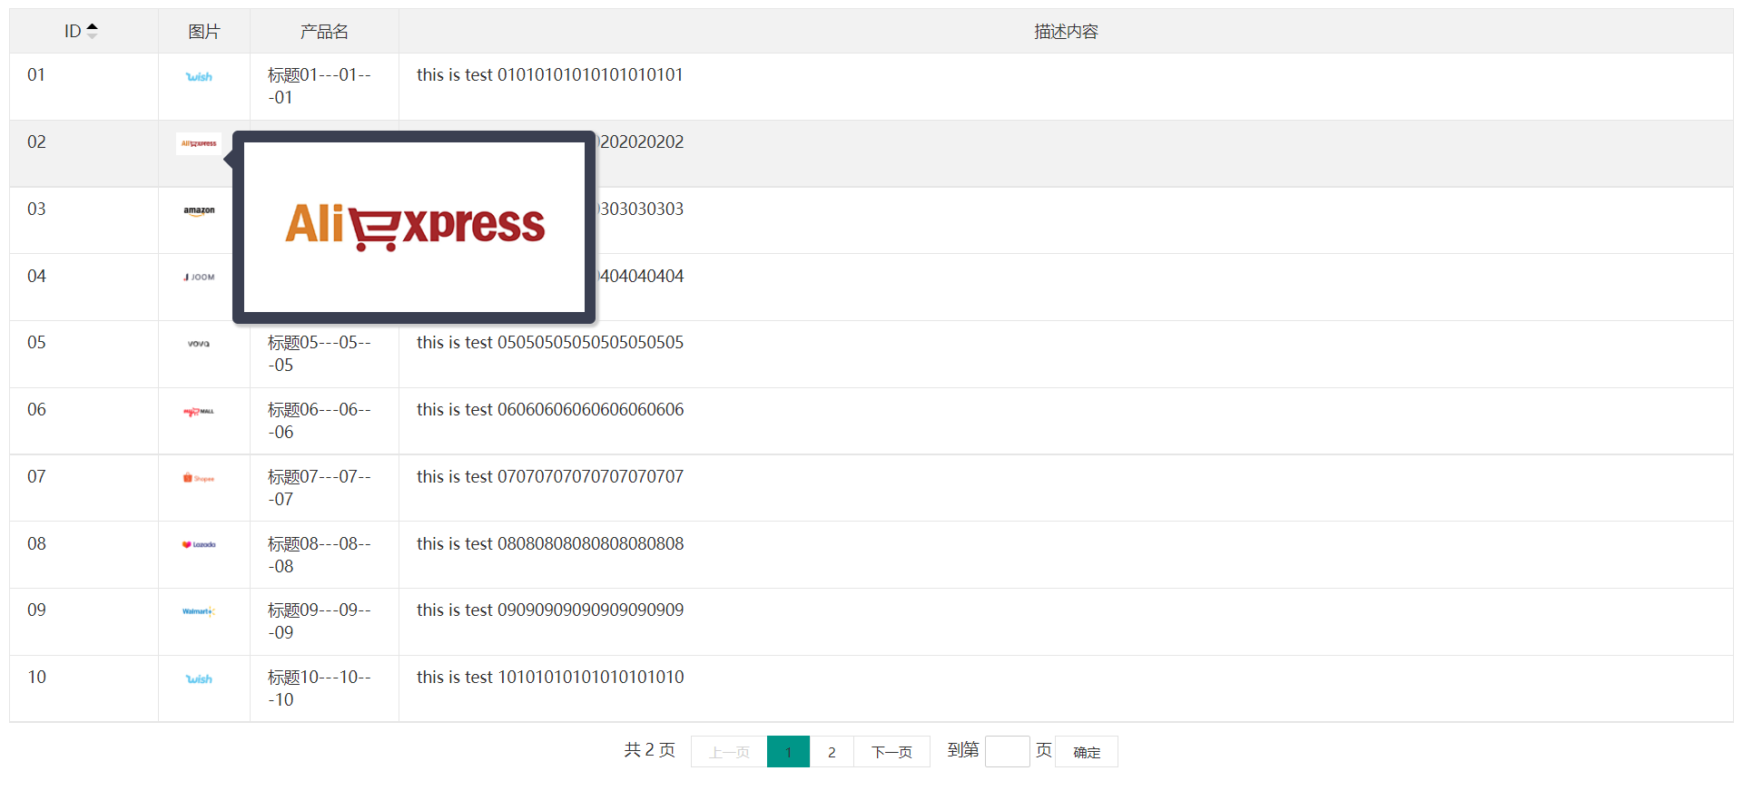Go to the previous page with 上一页
This screenshot has width=1743, height=810.
729,752
